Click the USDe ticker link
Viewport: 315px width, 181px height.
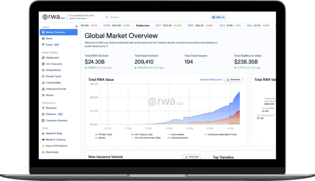tap(249, 25)
